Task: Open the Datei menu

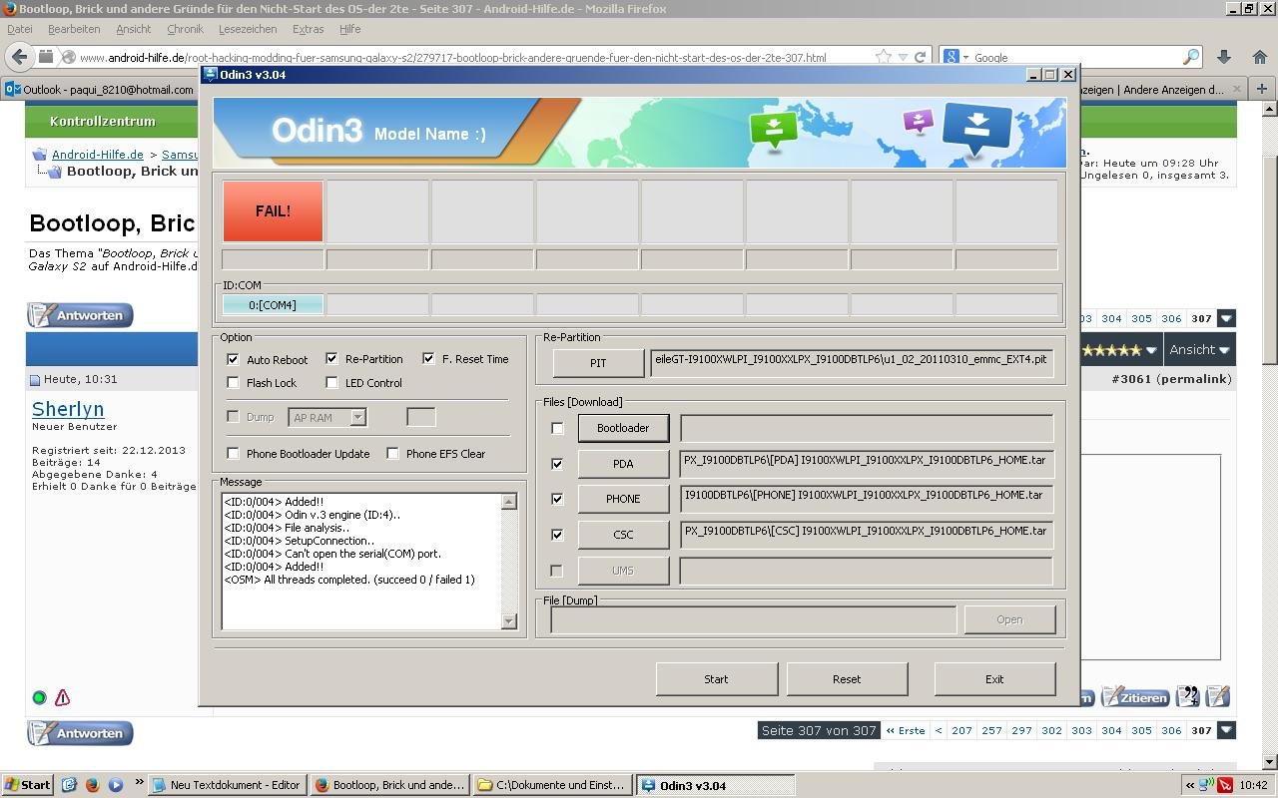Action: pyautogui.click(x=19, y=30)
